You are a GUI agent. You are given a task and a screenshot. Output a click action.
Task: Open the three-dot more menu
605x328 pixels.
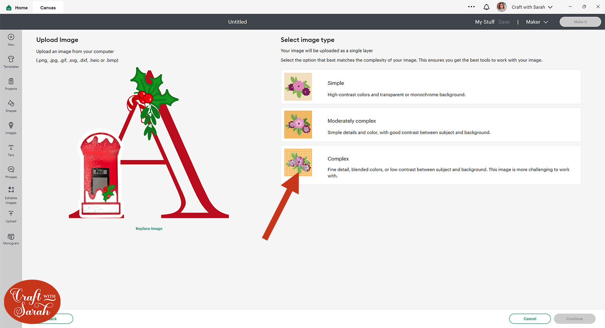tap(471, 7)
